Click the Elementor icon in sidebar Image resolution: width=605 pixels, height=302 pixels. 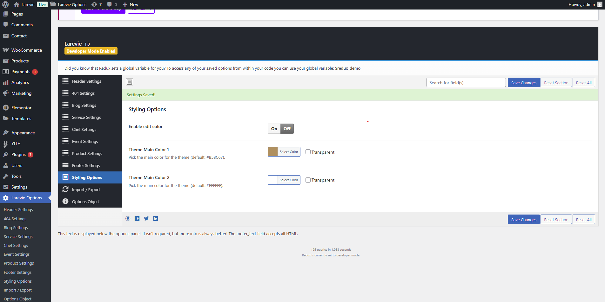6,108
